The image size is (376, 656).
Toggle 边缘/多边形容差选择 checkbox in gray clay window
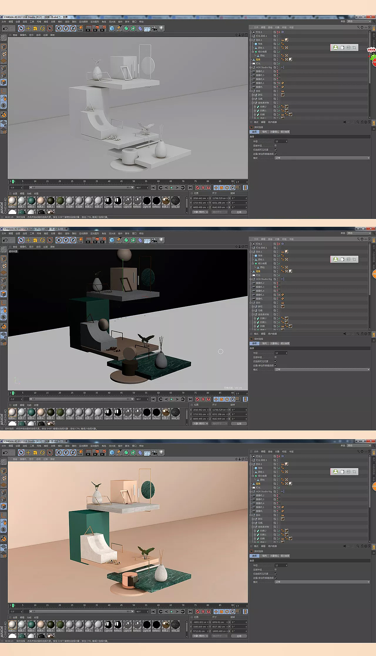point(276,154)
